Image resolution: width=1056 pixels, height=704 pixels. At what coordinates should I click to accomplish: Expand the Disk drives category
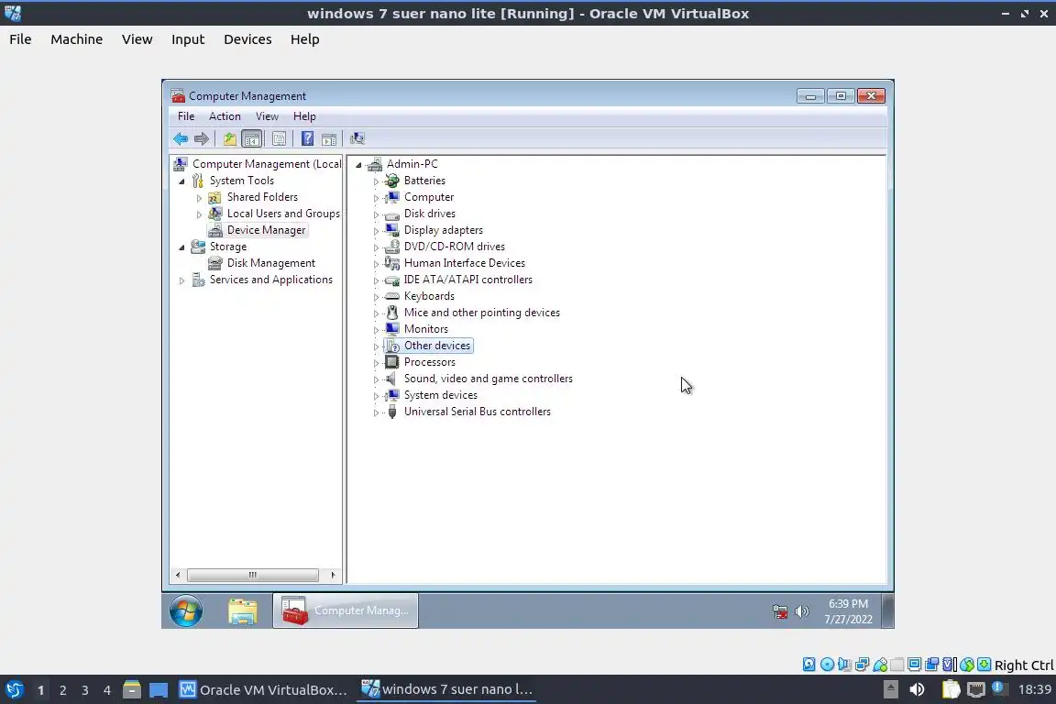tap(376, 214)
